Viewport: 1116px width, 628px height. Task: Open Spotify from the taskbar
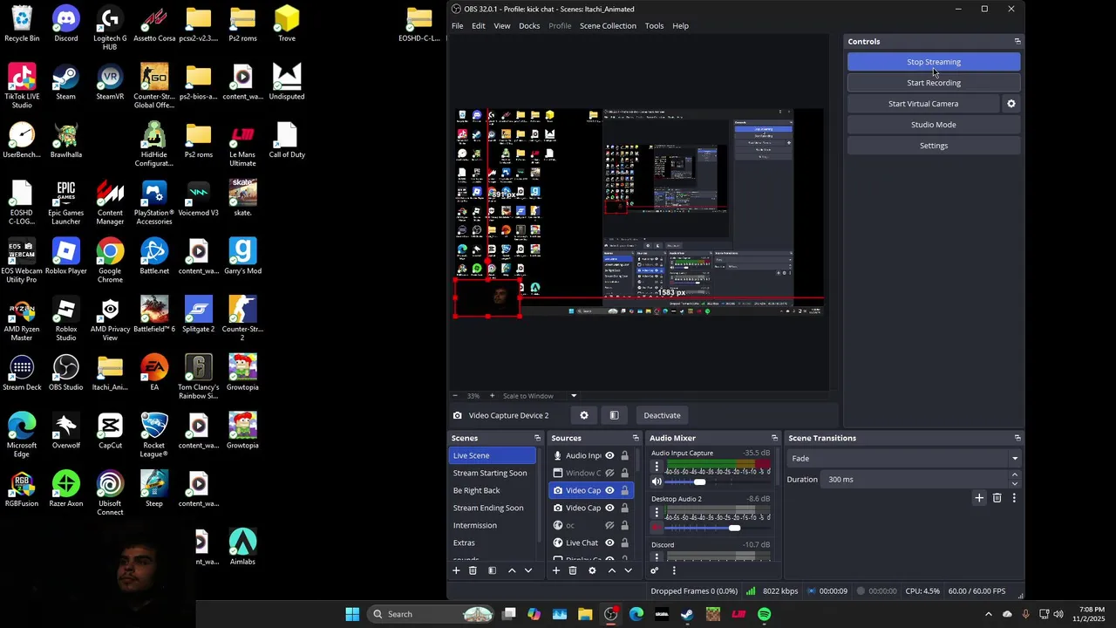[x=765, y=614]
